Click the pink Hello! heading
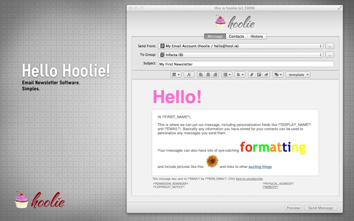Screen dimensions: 354x221 click(177, 97)
